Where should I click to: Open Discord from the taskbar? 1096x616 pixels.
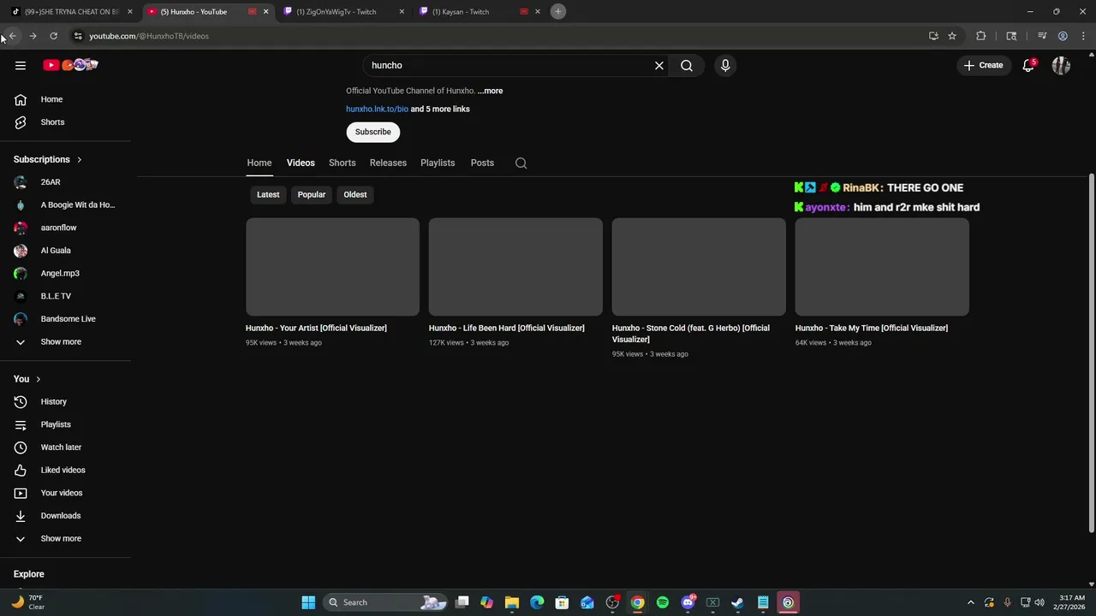click(688, 602)
